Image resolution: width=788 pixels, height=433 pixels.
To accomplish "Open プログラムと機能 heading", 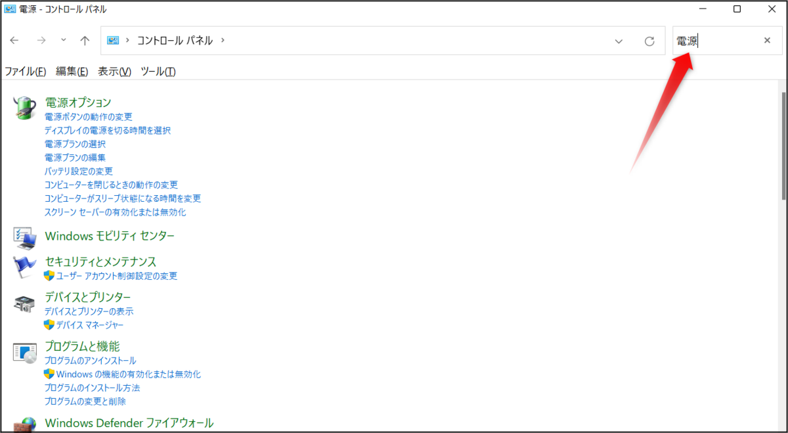I will click(x=82, y=346).
